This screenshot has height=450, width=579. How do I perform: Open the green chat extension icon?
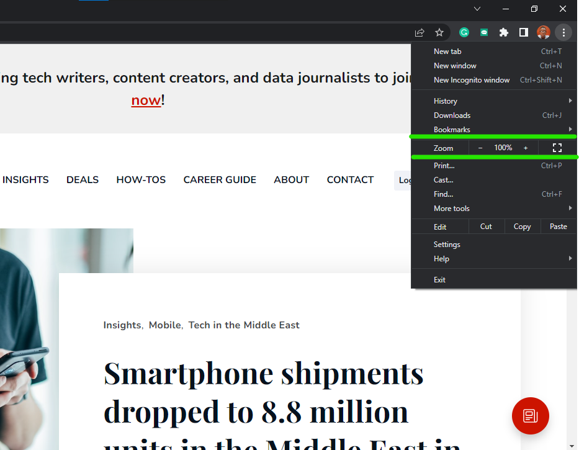click(484, 32)
